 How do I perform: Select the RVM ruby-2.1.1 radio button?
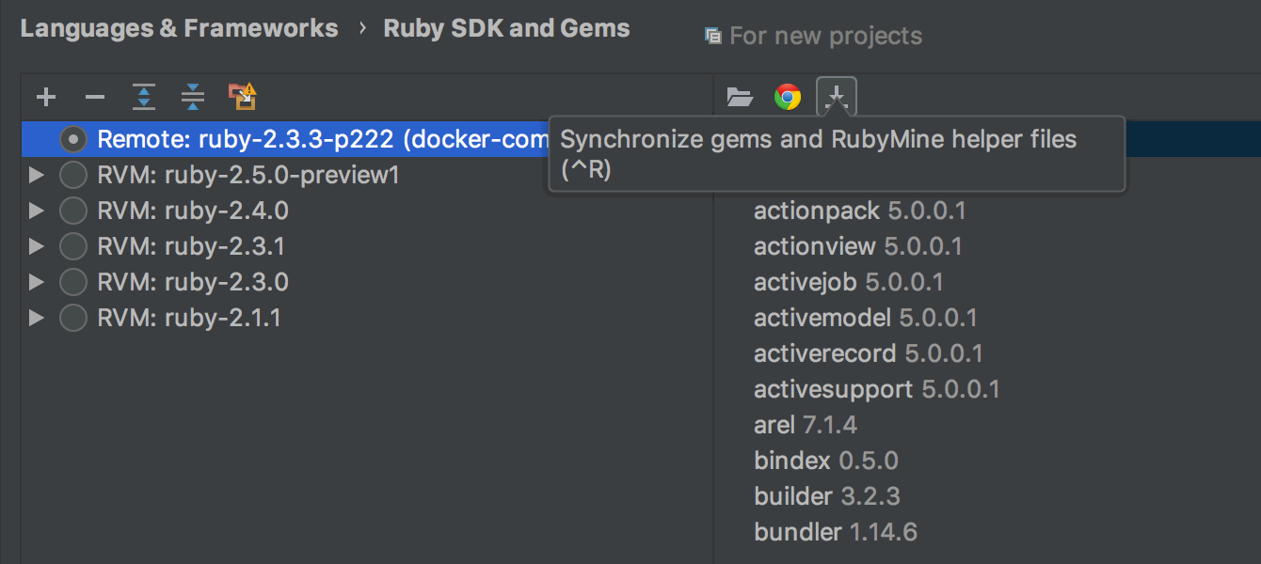pyautogui.click(x=73, y=318)
